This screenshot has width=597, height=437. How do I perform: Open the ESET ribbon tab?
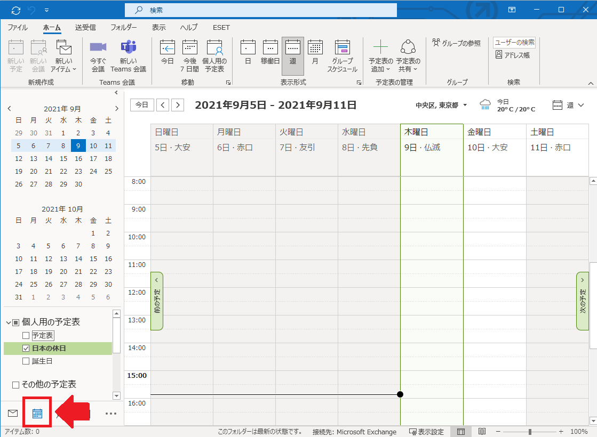tap(221, 27)
